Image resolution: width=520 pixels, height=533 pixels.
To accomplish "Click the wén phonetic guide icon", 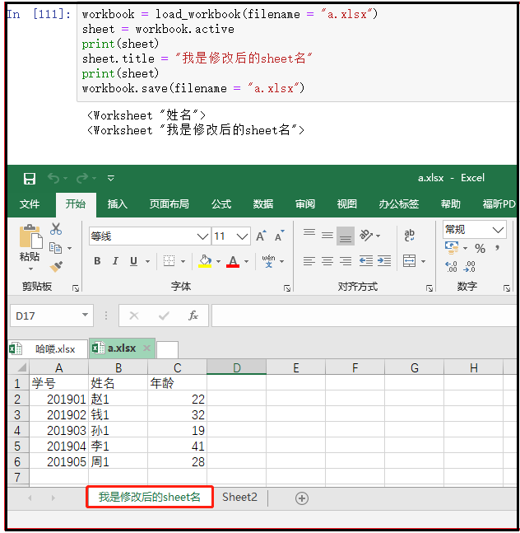I will pos(268,260).
